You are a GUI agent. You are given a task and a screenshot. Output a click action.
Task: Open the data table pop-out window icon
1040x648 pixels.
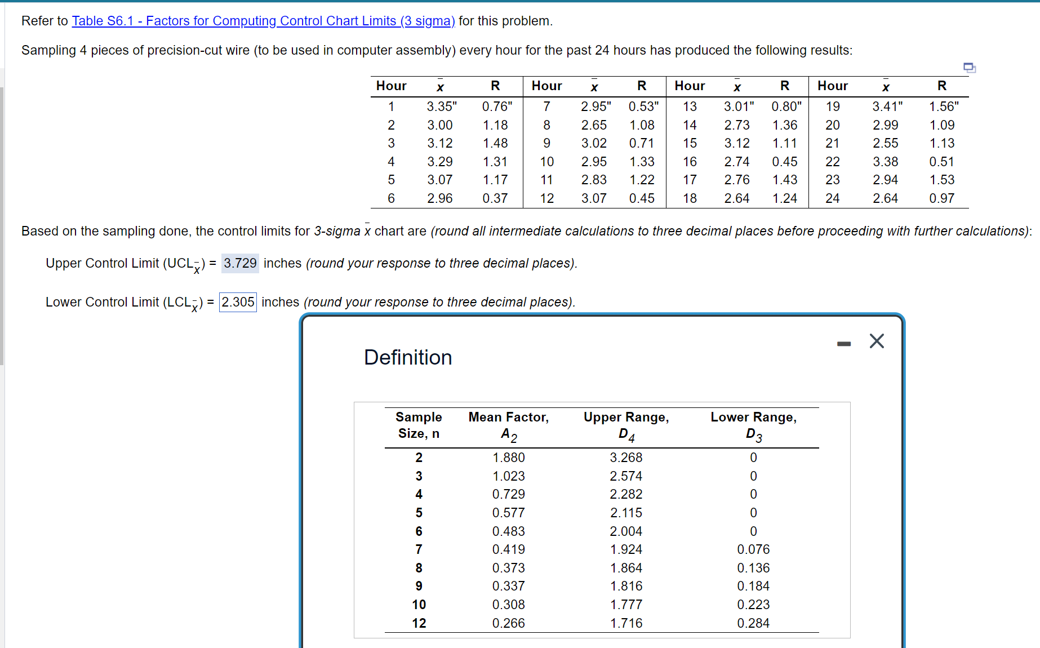coord(969,68)
